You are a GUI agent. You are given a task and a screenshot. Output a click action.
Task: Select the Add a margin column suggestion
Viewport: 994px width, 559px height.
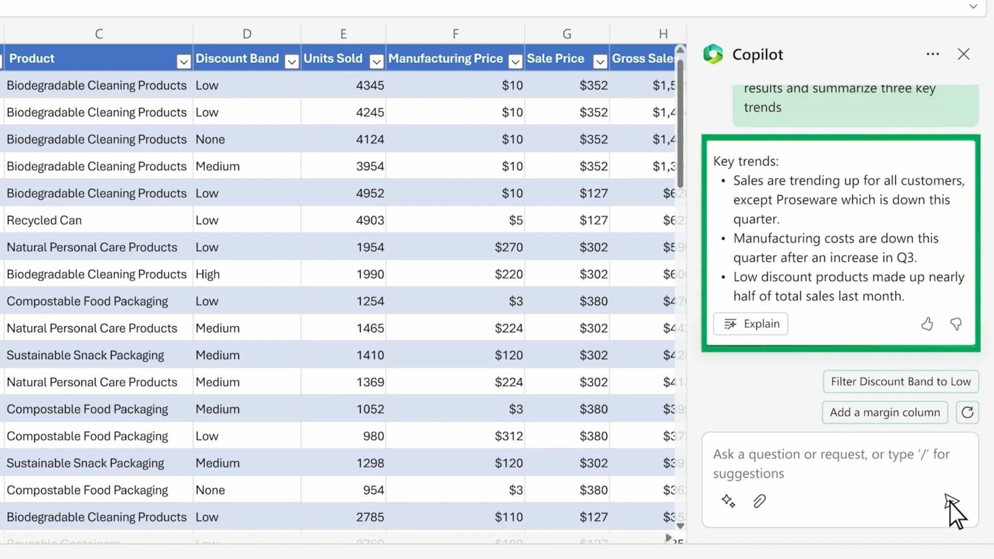point(885,412)
